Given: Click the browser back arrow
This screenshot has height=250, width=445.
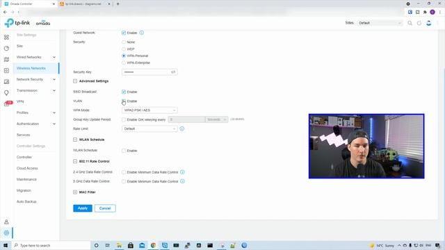Looking at the screenshot, I should tap(5, 12).
